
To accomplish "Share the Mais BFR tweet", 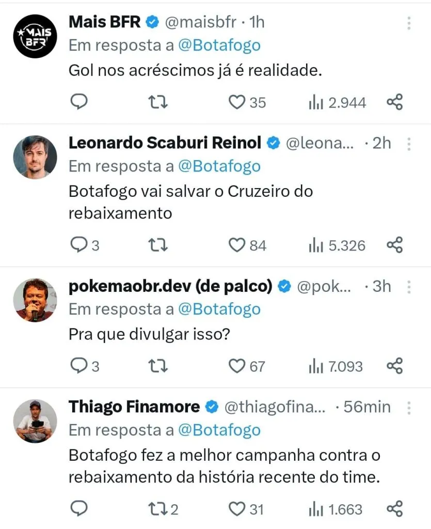I will point(394,102).
